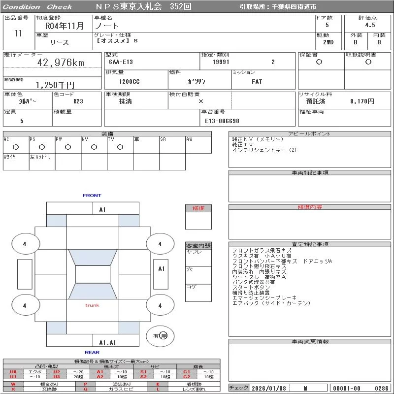
Task: Click the 2WD drive value
Action: [328, 42]
